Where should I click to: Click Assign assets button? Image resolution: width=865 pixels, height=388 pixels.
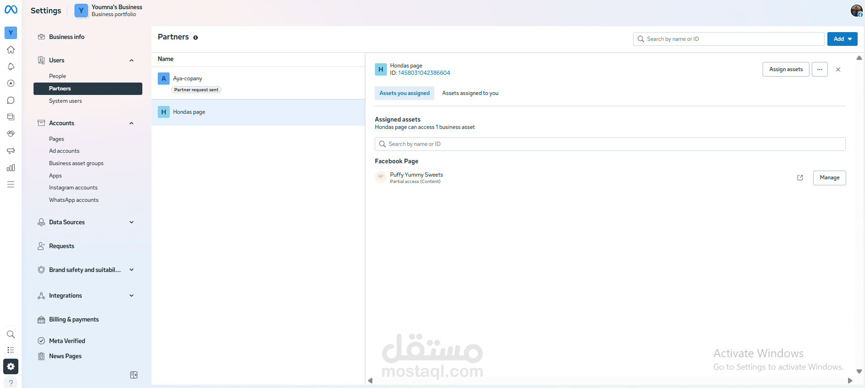786,69
